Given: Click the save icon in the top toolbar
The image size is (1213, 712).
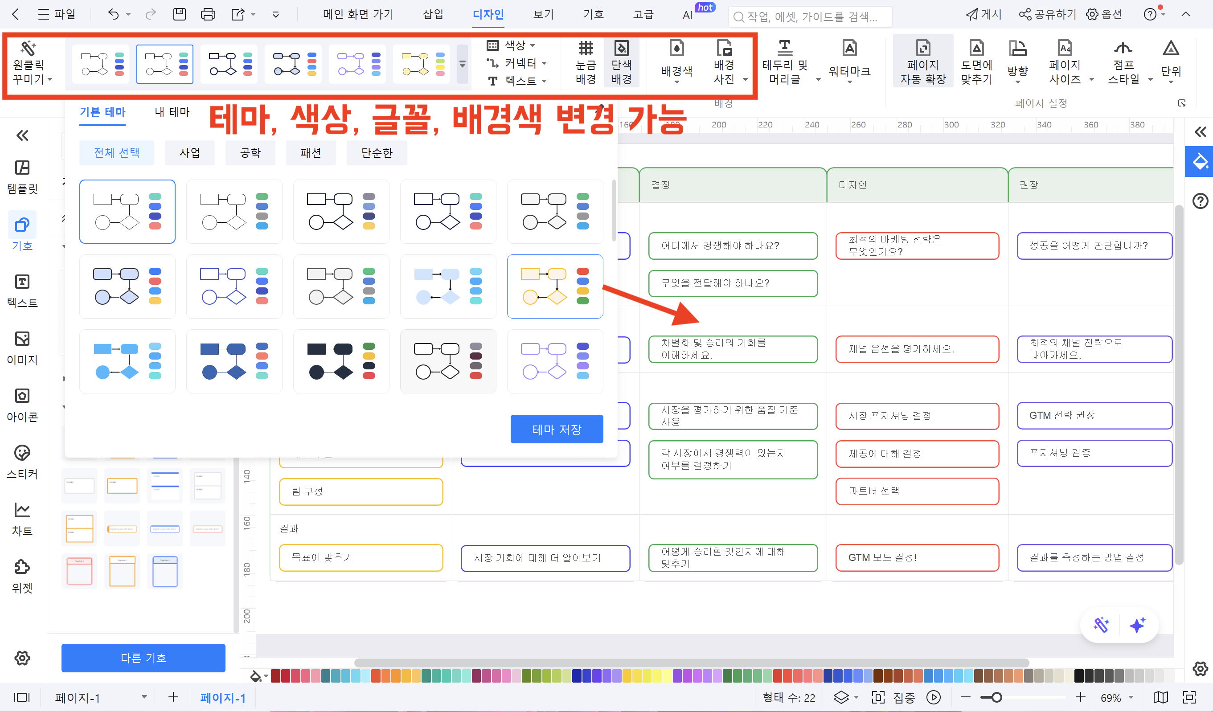Looking at the screenshot, I should tap(180, 14).
